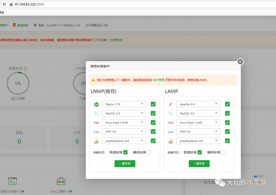Click 一键安装 button under the LNMP stack
Image resolution: width=276 pixels, height=195 pixels.
(x=125, y=164)
